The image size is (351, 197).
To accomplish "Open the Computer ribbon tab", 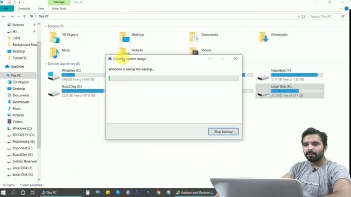I will click(x=24, y=9).
